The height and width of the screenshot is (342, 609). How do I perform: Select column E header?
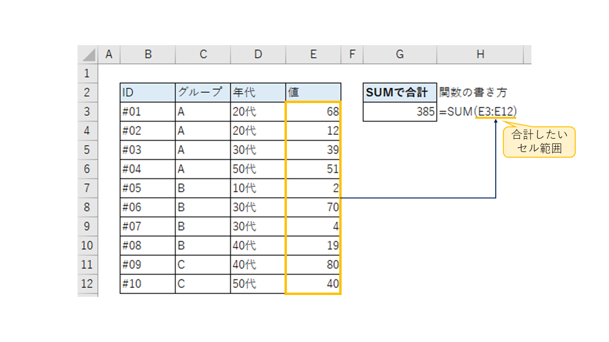click(x=313, y=55)
